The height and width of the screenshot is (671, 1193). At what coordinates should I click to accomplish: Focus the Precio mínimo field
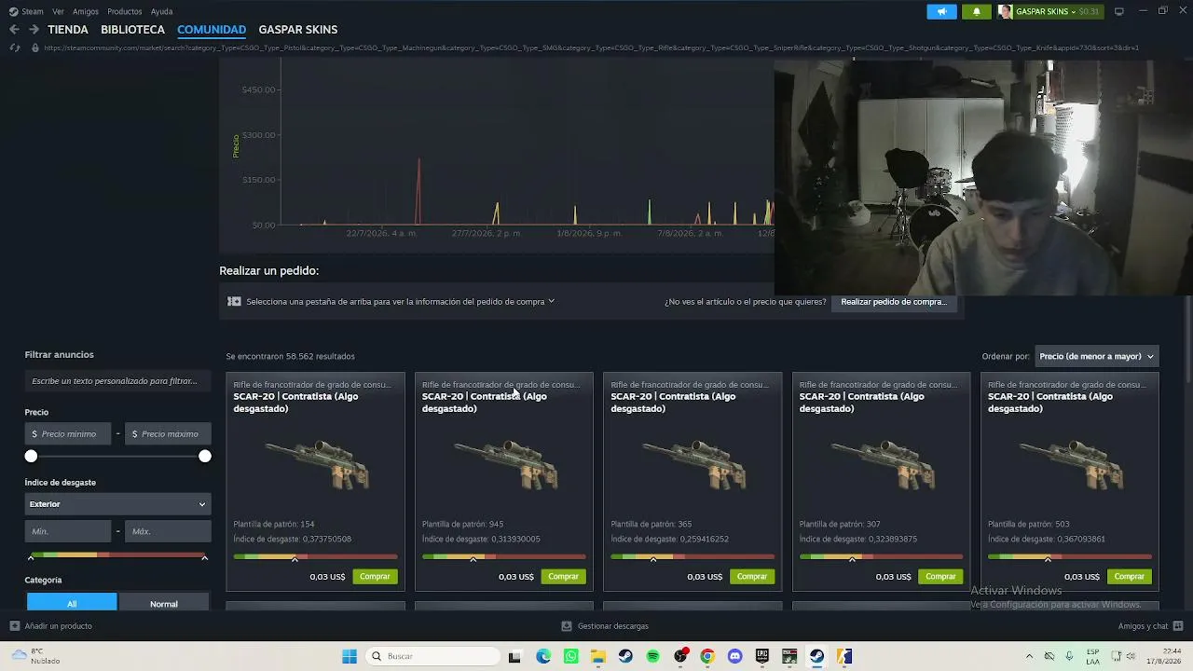tap(68, 434)
